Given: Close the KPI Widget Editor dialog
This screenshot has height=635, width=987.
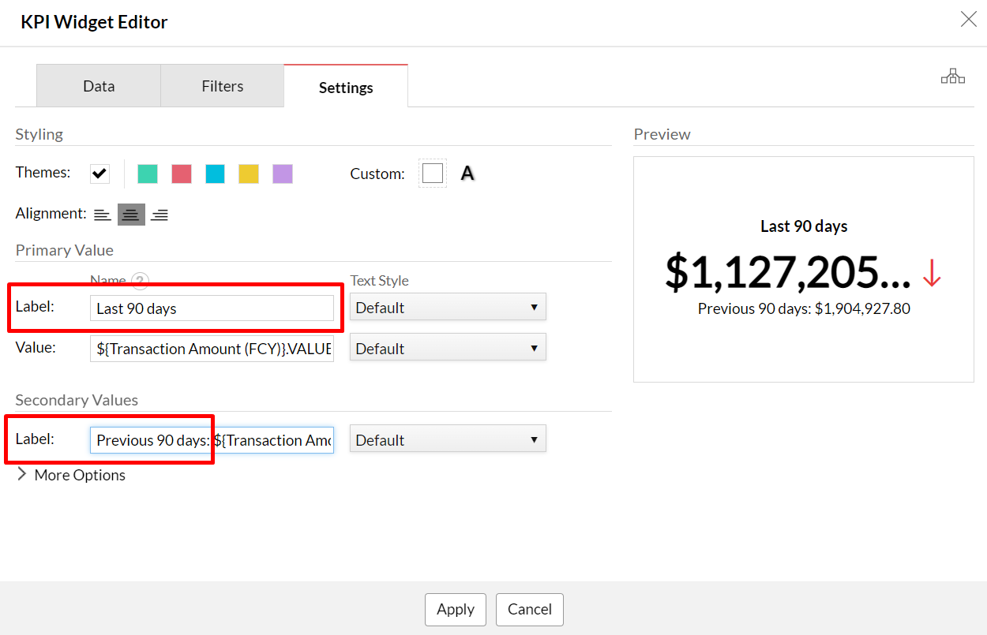Looking at the screenshot, I should click(968, 20).
